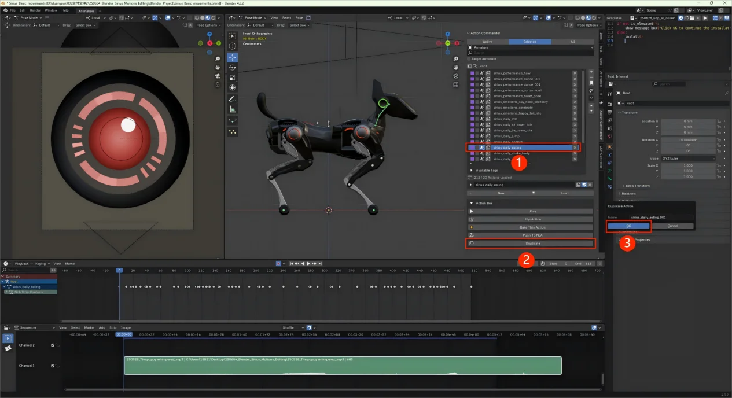Activate the Cursor tool in viewport toolbar

[x=232, y=46]
